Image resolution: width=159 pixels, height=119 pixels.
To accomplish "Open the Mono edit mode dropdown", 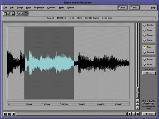I will click(149, 73).
